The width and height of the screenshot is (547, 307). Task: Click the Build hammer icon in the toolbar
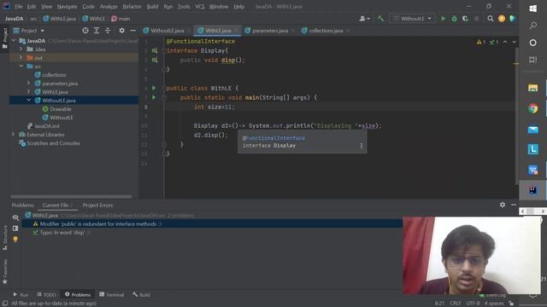coord(380,19)
